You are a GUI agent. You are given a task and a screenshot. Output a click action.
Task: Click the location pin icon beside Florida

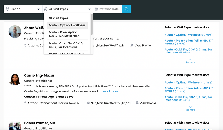[7, 9]
